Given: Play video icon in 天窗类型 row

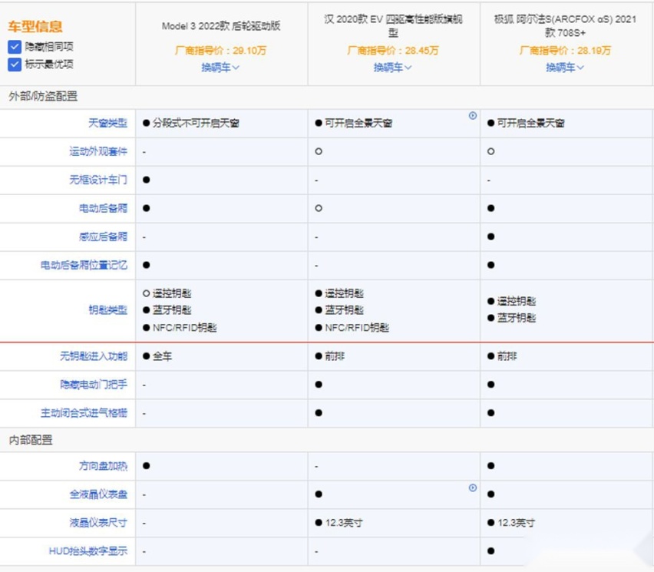Looking at the screenshot, I should [473, 116].
